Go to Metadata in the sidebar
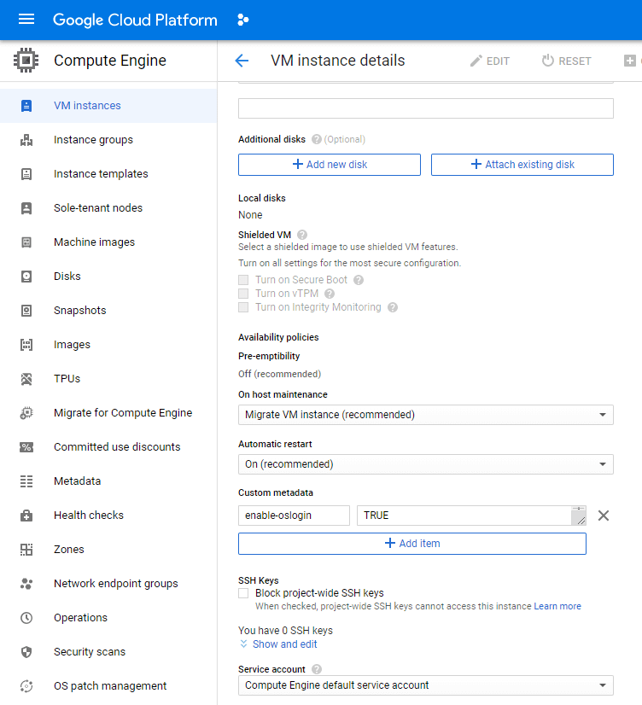 pyautogui.click(x=77, y=481)
